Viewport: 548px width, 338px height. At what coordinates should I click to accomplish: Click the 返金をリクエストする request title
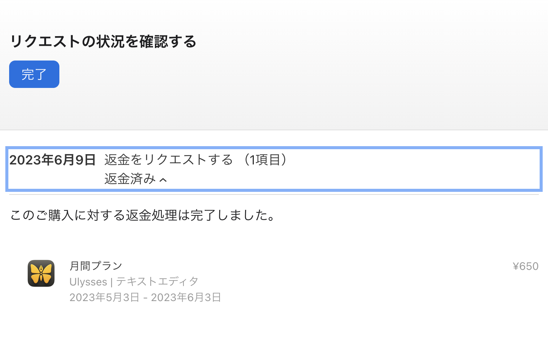(169, 159)
